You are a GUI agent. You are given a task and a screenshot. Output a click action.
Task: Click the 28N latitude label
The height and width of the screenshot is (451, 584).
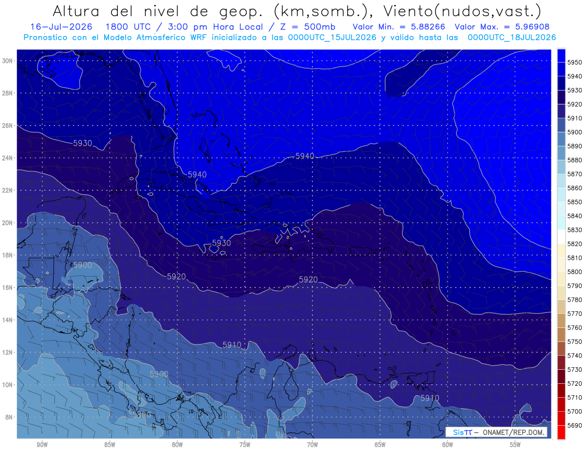pos(8,93)
